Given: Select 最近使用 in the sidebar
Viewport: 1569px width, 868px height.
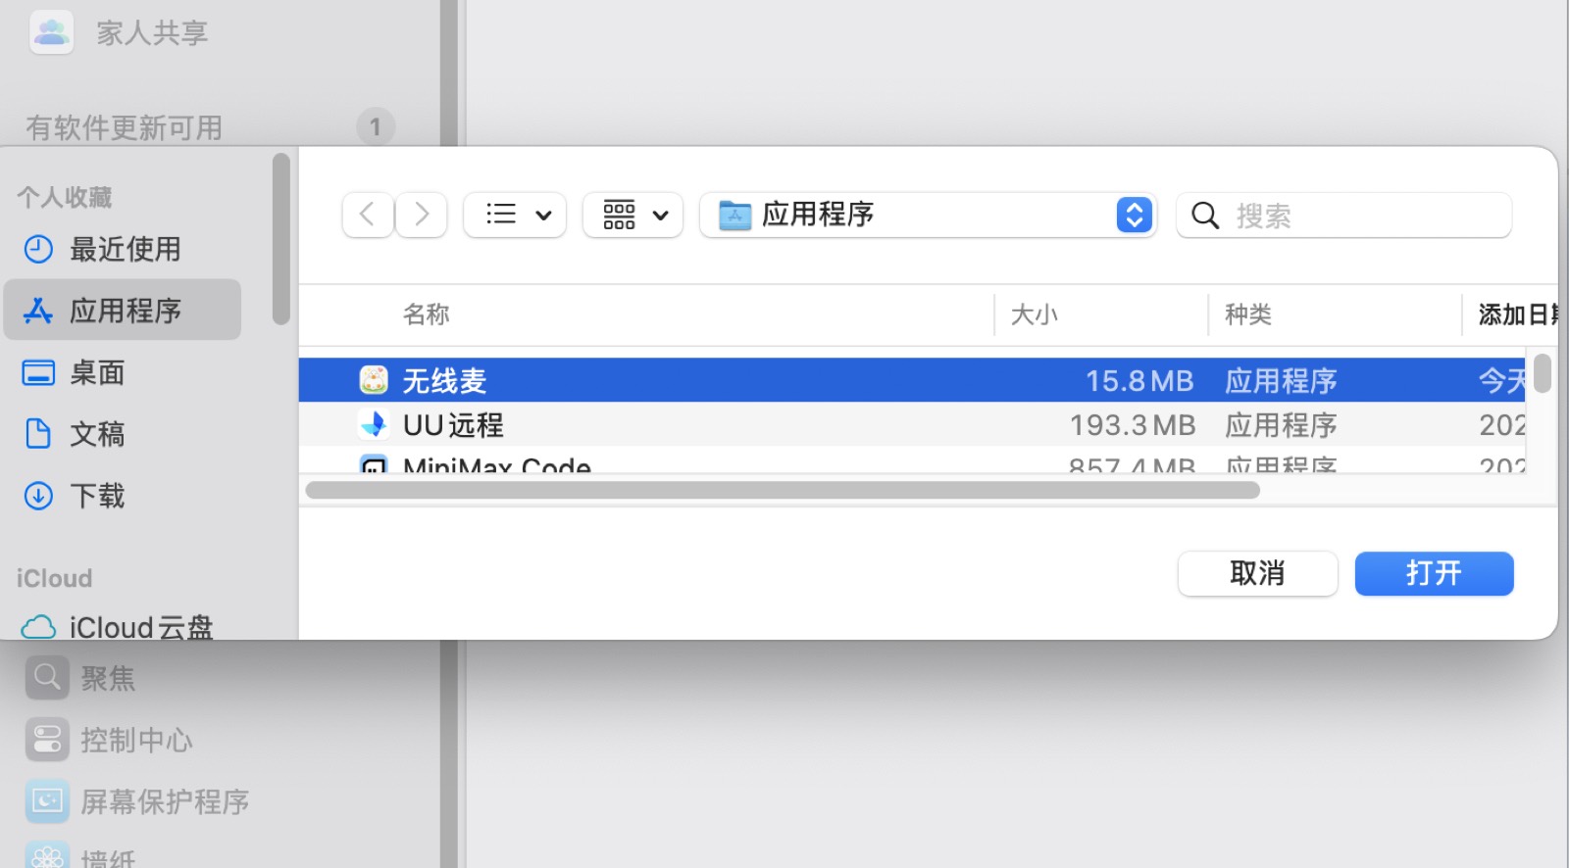Looking at the screenshot, I should pos(123,249).
